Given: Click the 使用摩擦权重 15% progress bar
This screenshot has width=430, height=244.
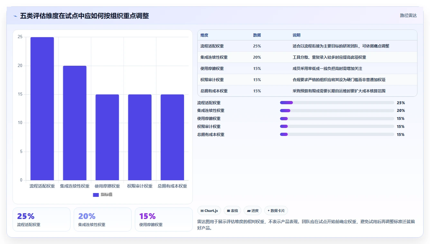Looking at the screenshot, I should click(x=337, y=119).
